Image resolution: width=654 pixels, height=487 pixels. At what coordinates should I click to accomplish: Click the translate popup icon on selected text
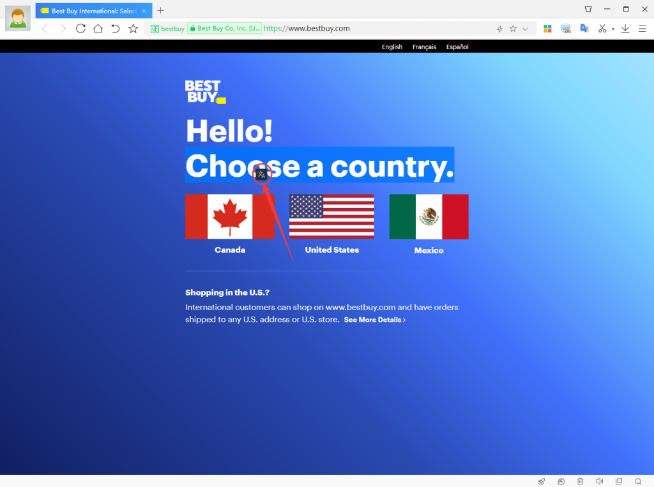tap(261, 174)
